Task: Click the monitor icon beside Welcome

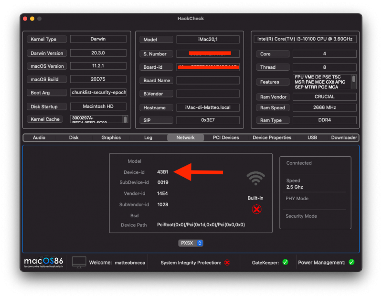Action: tap(79, 262)
